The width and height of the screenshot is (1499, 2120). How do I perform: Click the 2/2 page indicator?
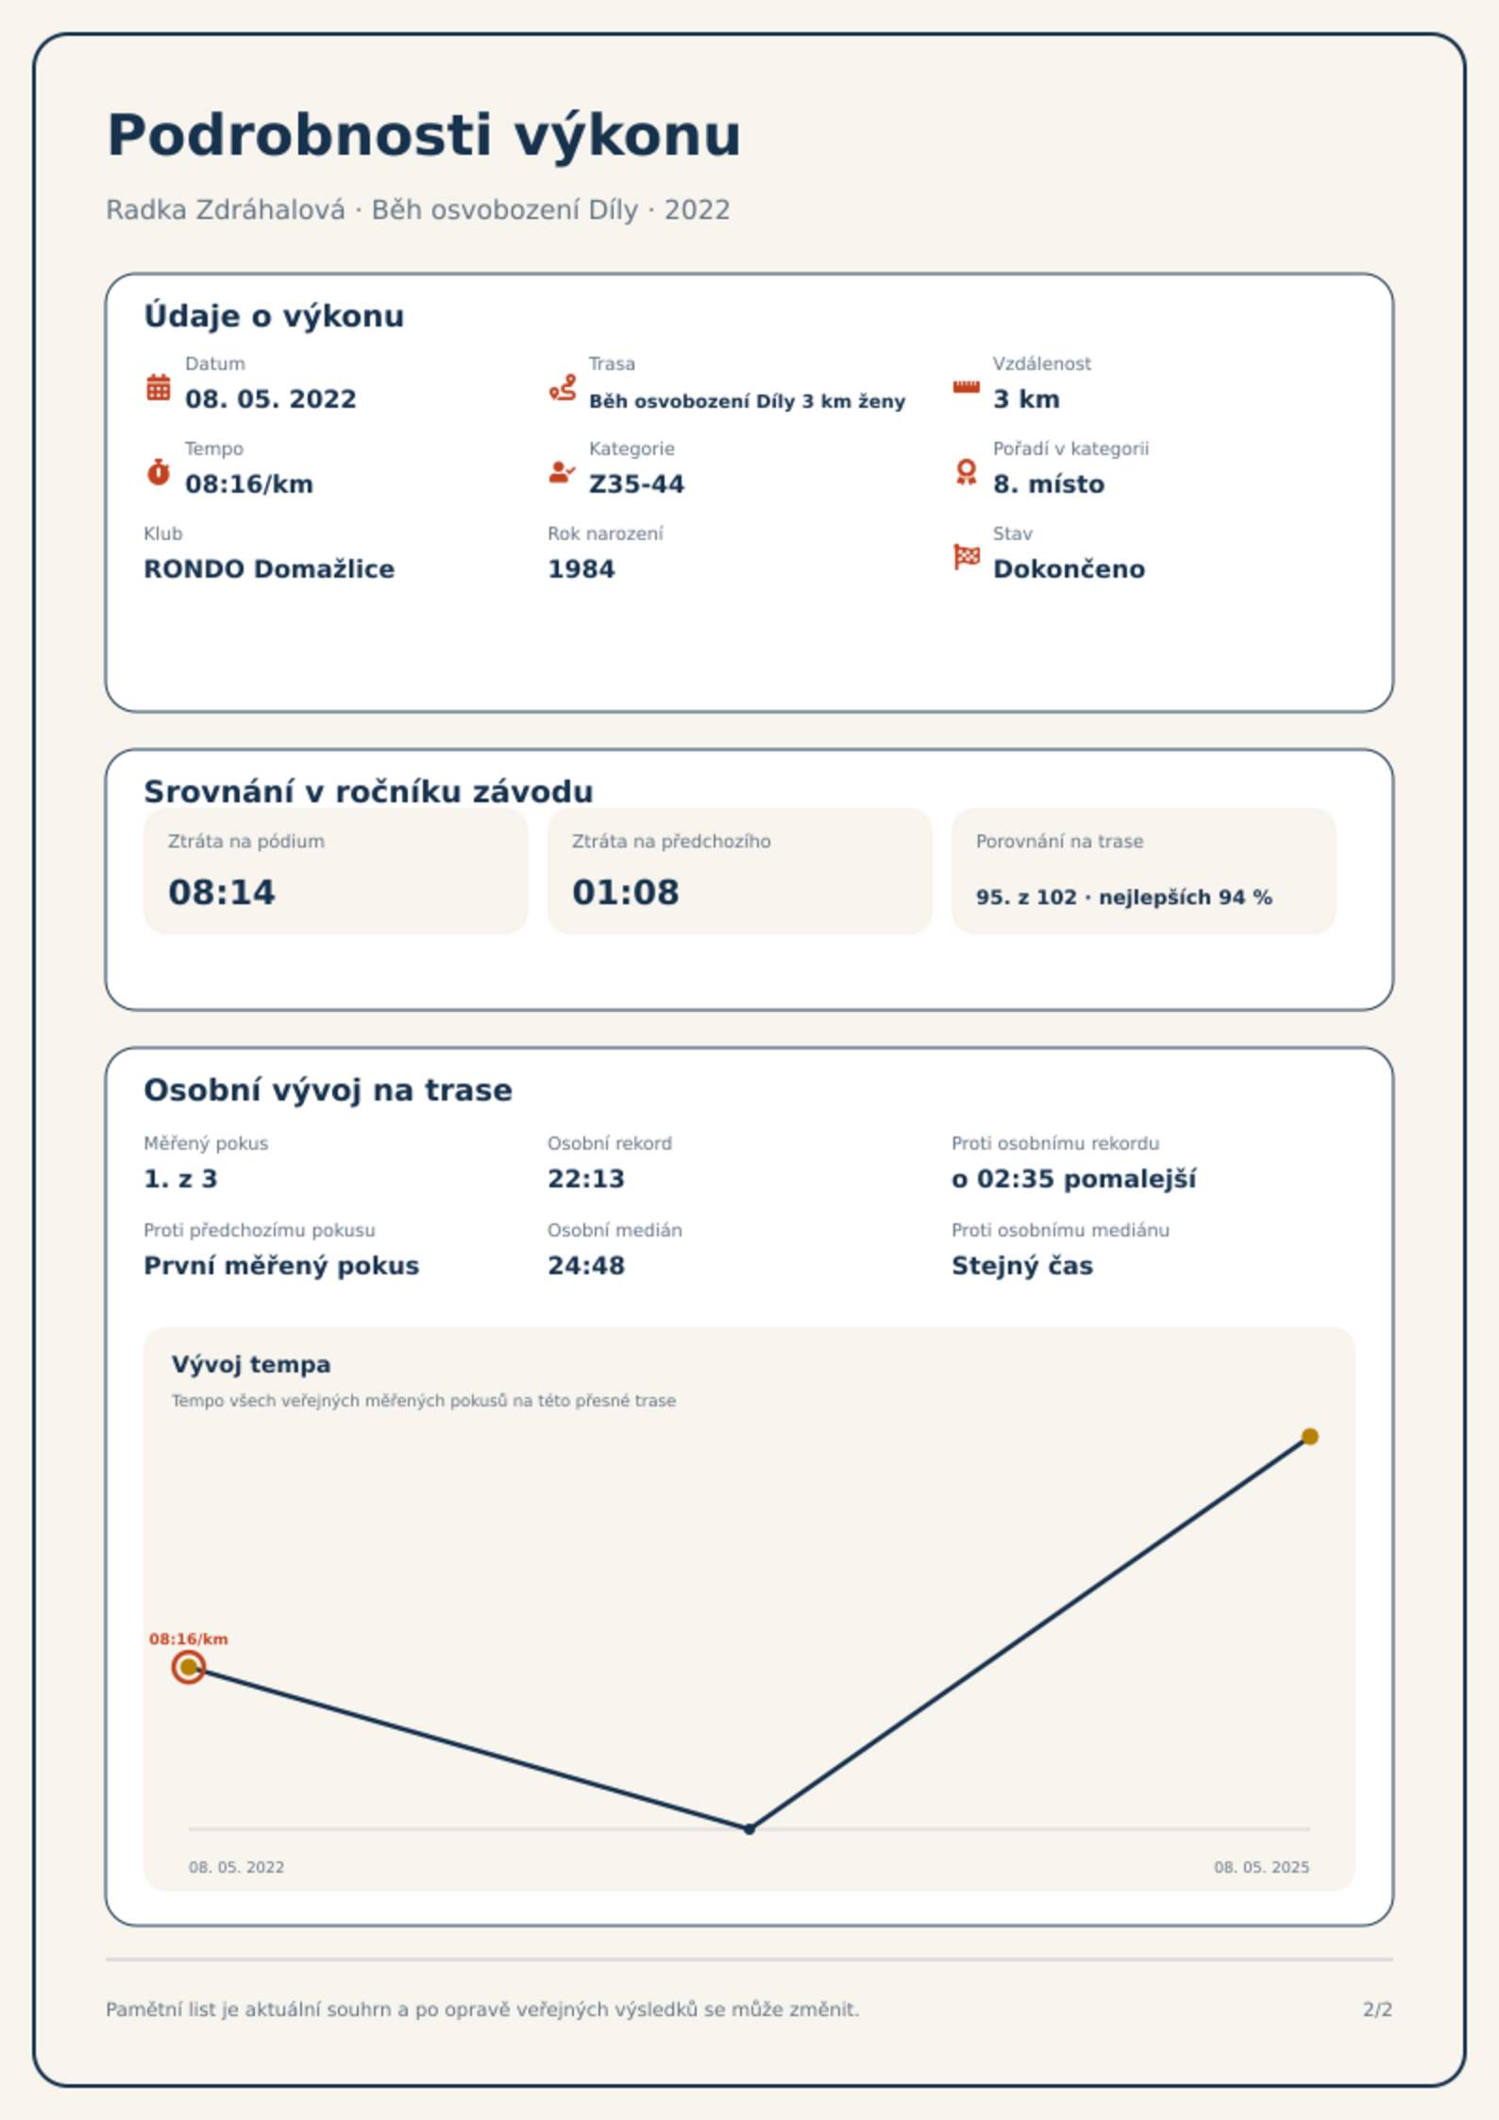(1377, 2010)
